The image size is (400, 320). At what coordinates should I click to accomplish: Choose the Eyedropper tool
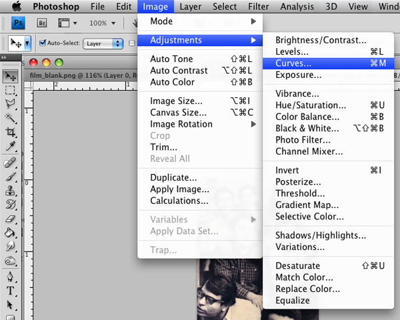coord(11,146)
